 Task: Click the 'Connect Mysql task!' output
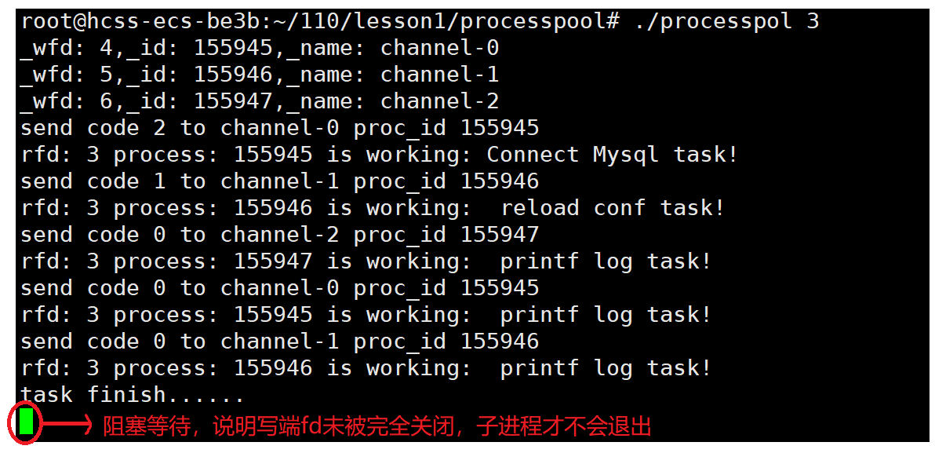[x=613, y=155]
